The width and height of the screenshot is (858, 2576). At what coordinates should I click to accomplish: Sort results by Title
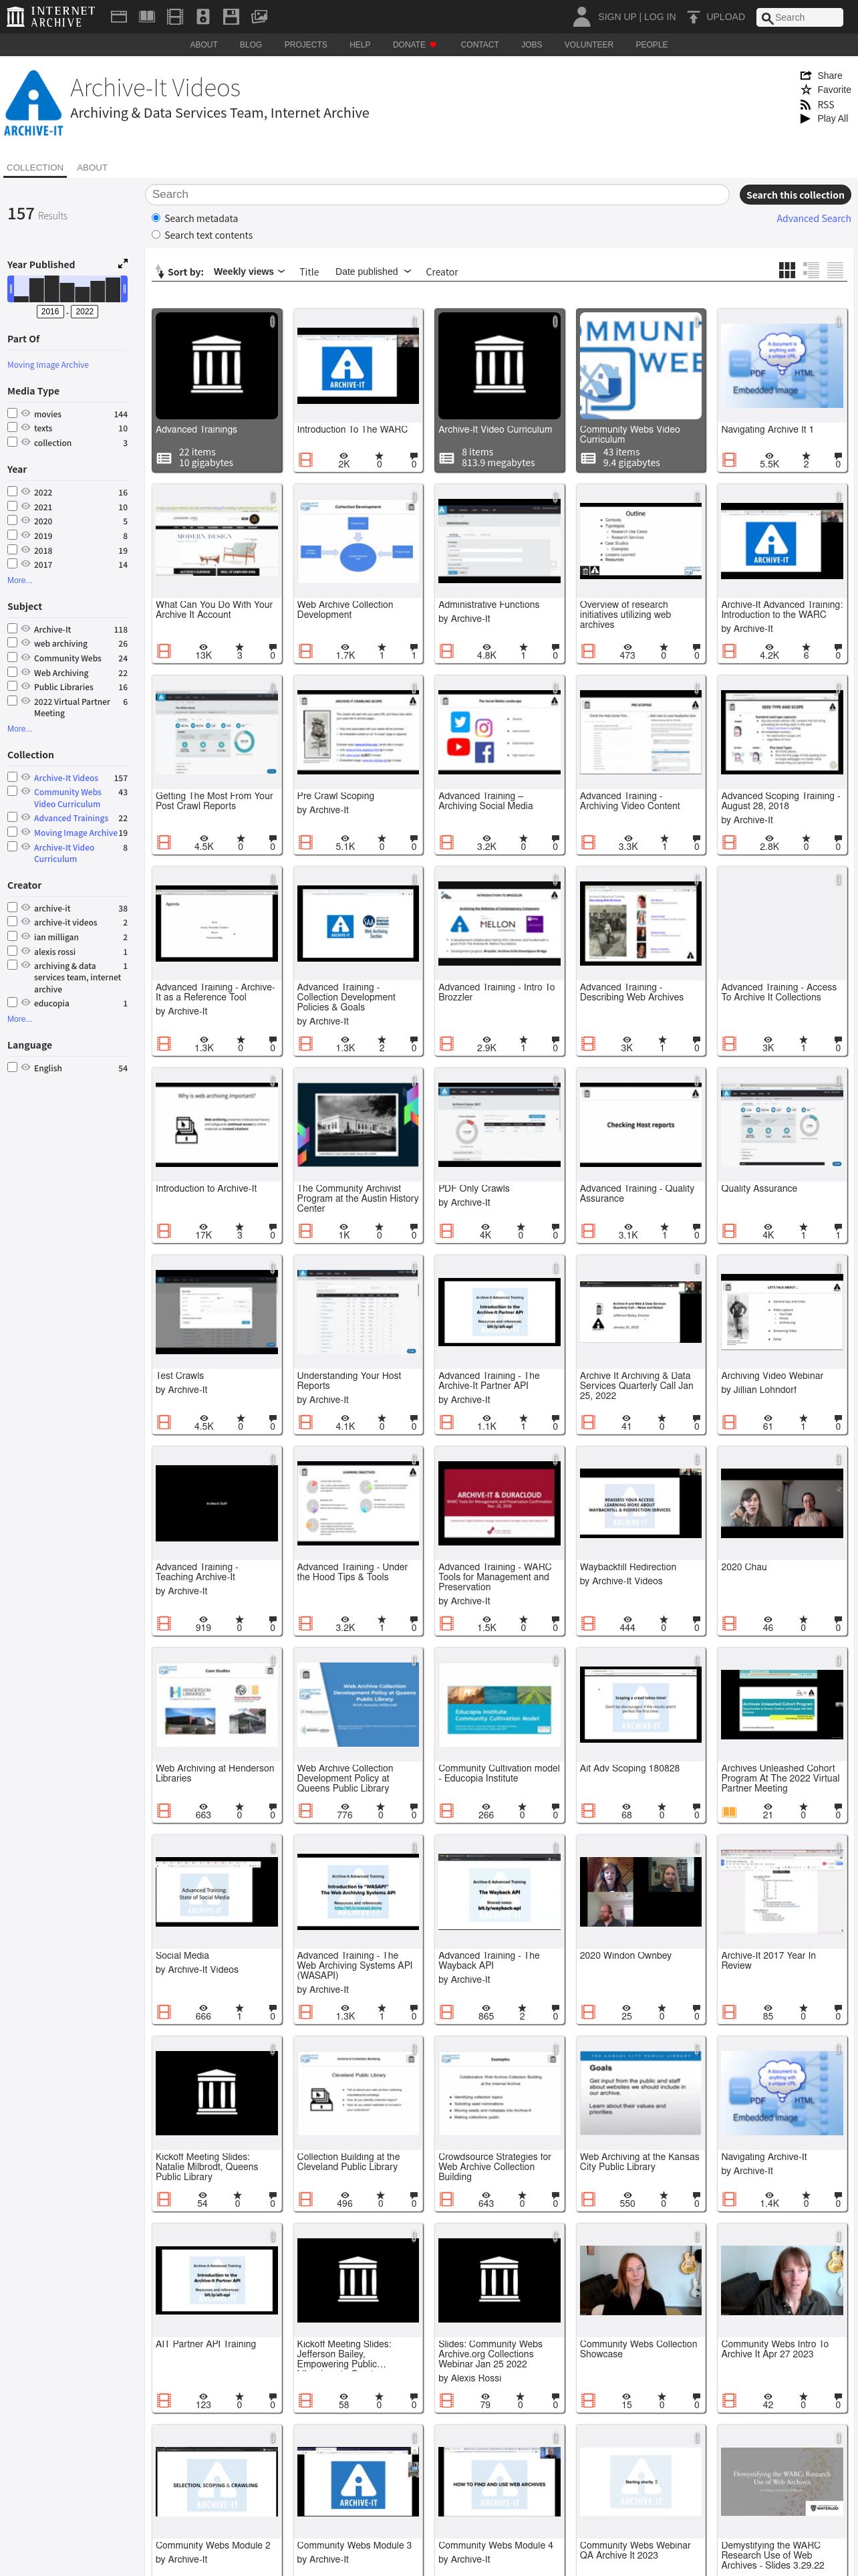coord(309,272)
